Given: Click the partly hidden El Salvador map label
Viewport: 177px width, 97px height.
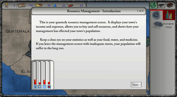Looking at the screenshot, I should [x=26, y=72].
